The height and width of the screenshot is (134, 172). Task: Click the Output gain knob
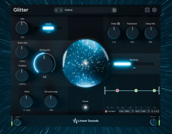pyautogui.click(x=154, y=122)
